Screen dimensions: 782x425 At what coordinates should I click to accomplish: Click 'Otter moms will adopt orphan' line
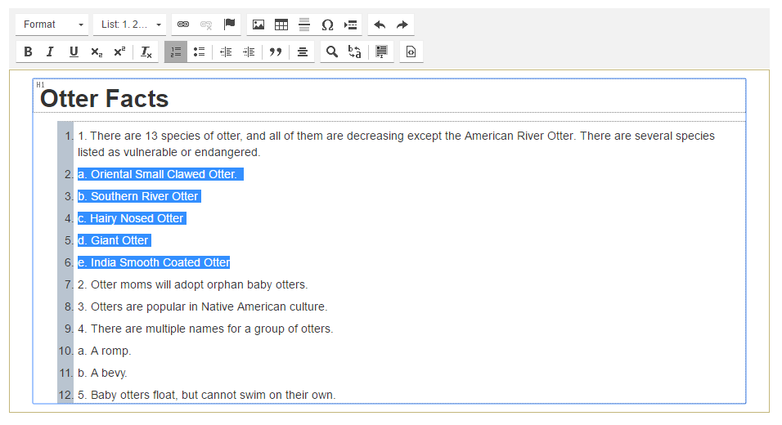point(192,284)
